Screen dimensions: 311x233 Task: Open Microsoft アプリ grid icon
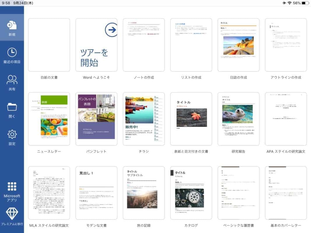click(x=12, y=186)
